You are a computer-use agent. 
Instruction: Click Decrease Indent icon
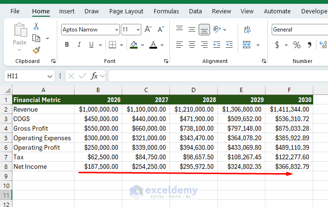(x=217, y=44)
